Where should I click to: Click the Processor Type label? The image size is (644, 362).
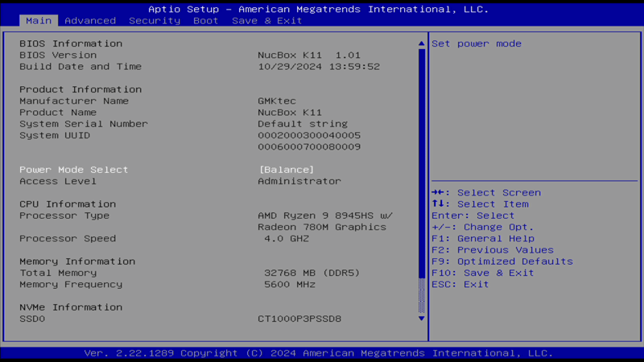(64, 216)
